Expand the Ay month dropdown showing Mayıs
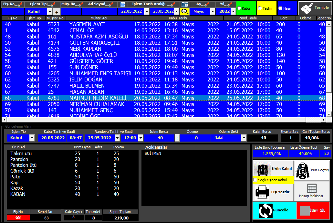 click(212, 11)
